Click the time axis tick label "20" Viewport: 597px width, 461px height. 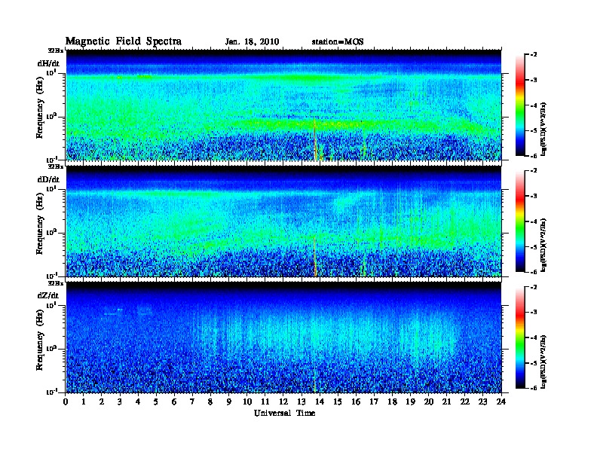coord(429,402)
